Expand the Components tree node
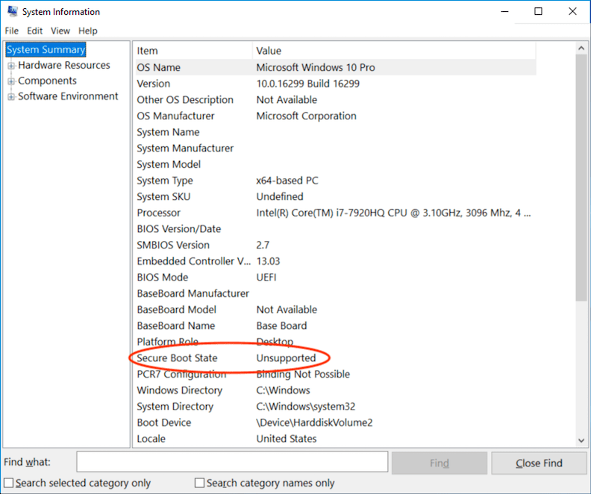Image resolution: width=591 pixels, height=494 pixels. (x=11, y=81)
